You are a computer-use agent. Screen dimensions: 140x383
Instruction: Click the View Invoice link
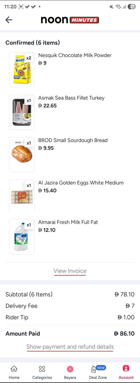(70, 271)
